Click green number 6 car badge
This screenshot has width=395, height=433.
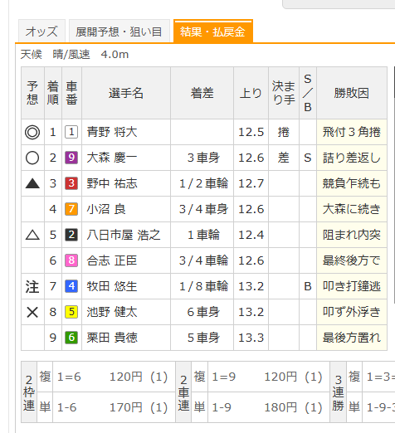[71, 338]
